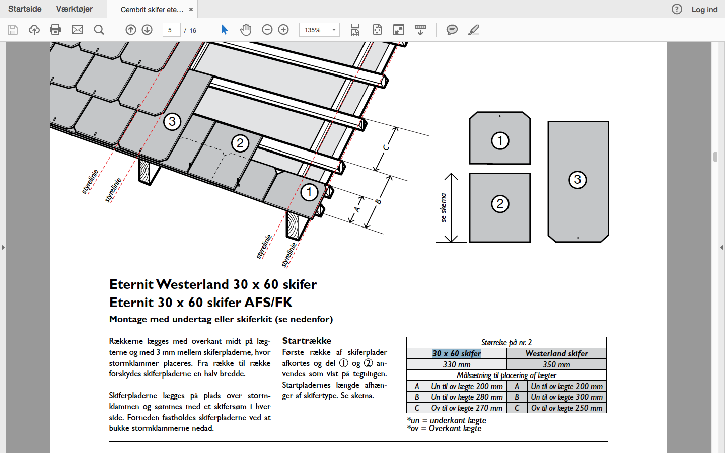Click the page number input field
Screen dimensions: 725x453
point(172,30)
